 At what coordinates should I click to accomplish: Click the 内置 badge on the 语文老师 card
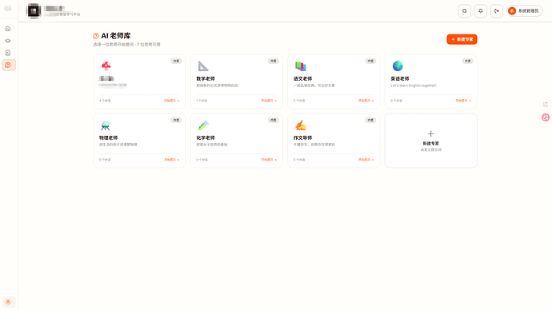pyautogui.click(x=370, y=61)
